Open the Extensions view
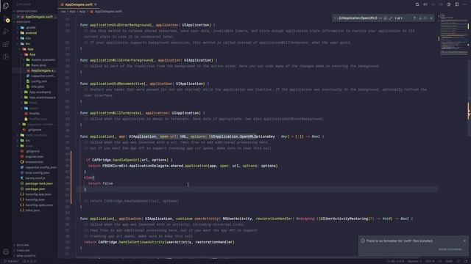This screenshot has height=264, width=471. [x=6, y=44]
